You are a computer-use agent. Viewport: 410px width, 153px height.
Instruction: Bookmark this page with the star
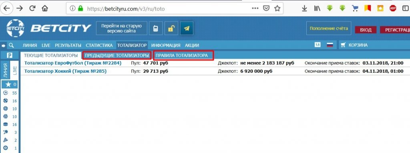tap(277, 8)
